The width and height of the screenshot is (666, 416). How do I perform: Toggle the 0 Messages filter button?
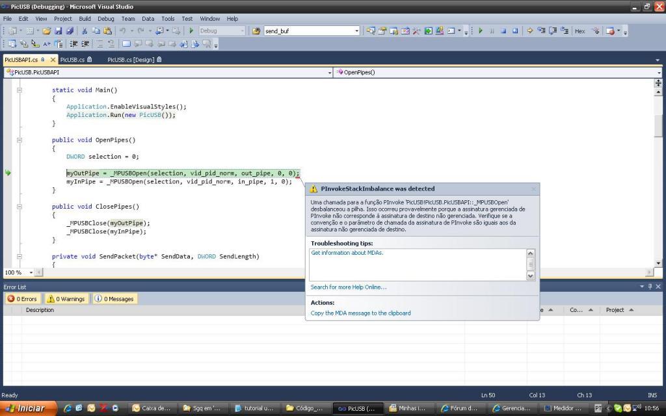coord(114,299)
